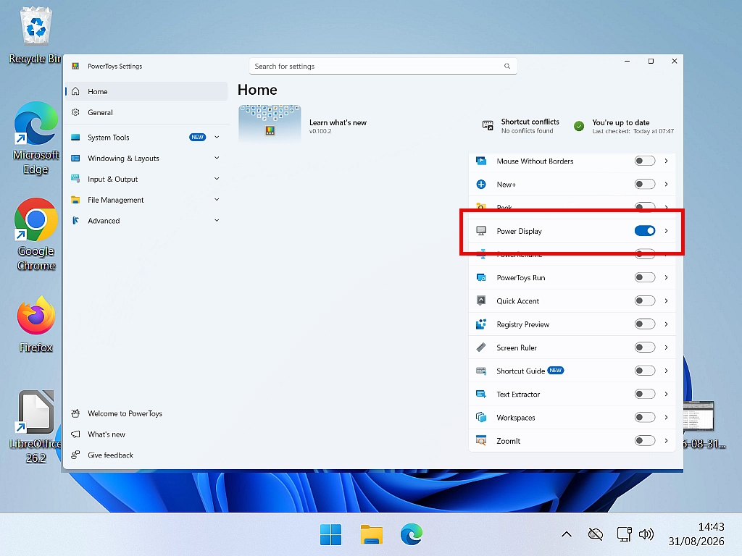Click the Quick Accent module icon
This screenshot has width=742, height=556.
coord(481,300)
